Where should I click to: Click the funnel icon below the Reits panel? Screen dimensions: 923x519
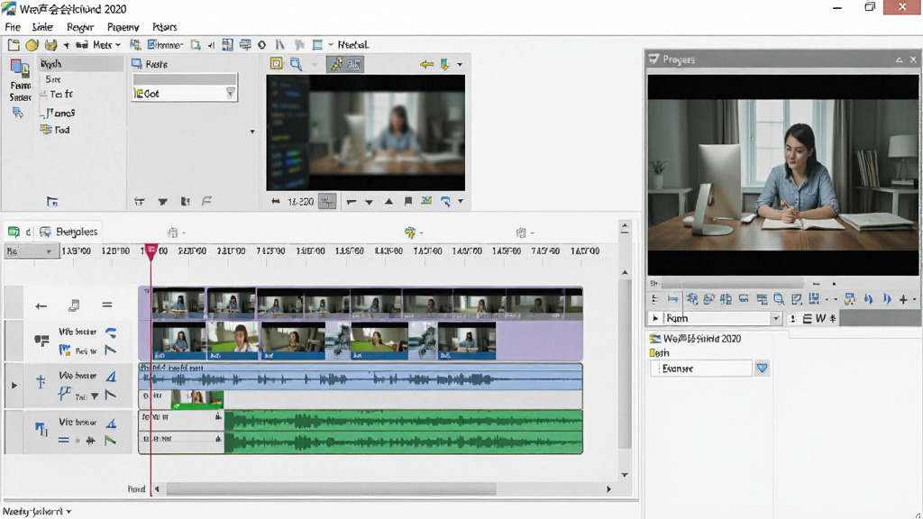click(x=162, y=202)
